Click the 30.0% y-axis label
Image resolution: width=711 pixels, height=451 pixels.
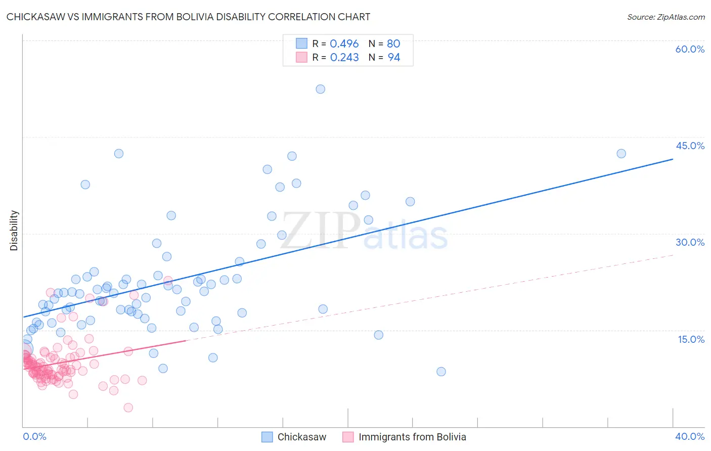tap(690, 242)
